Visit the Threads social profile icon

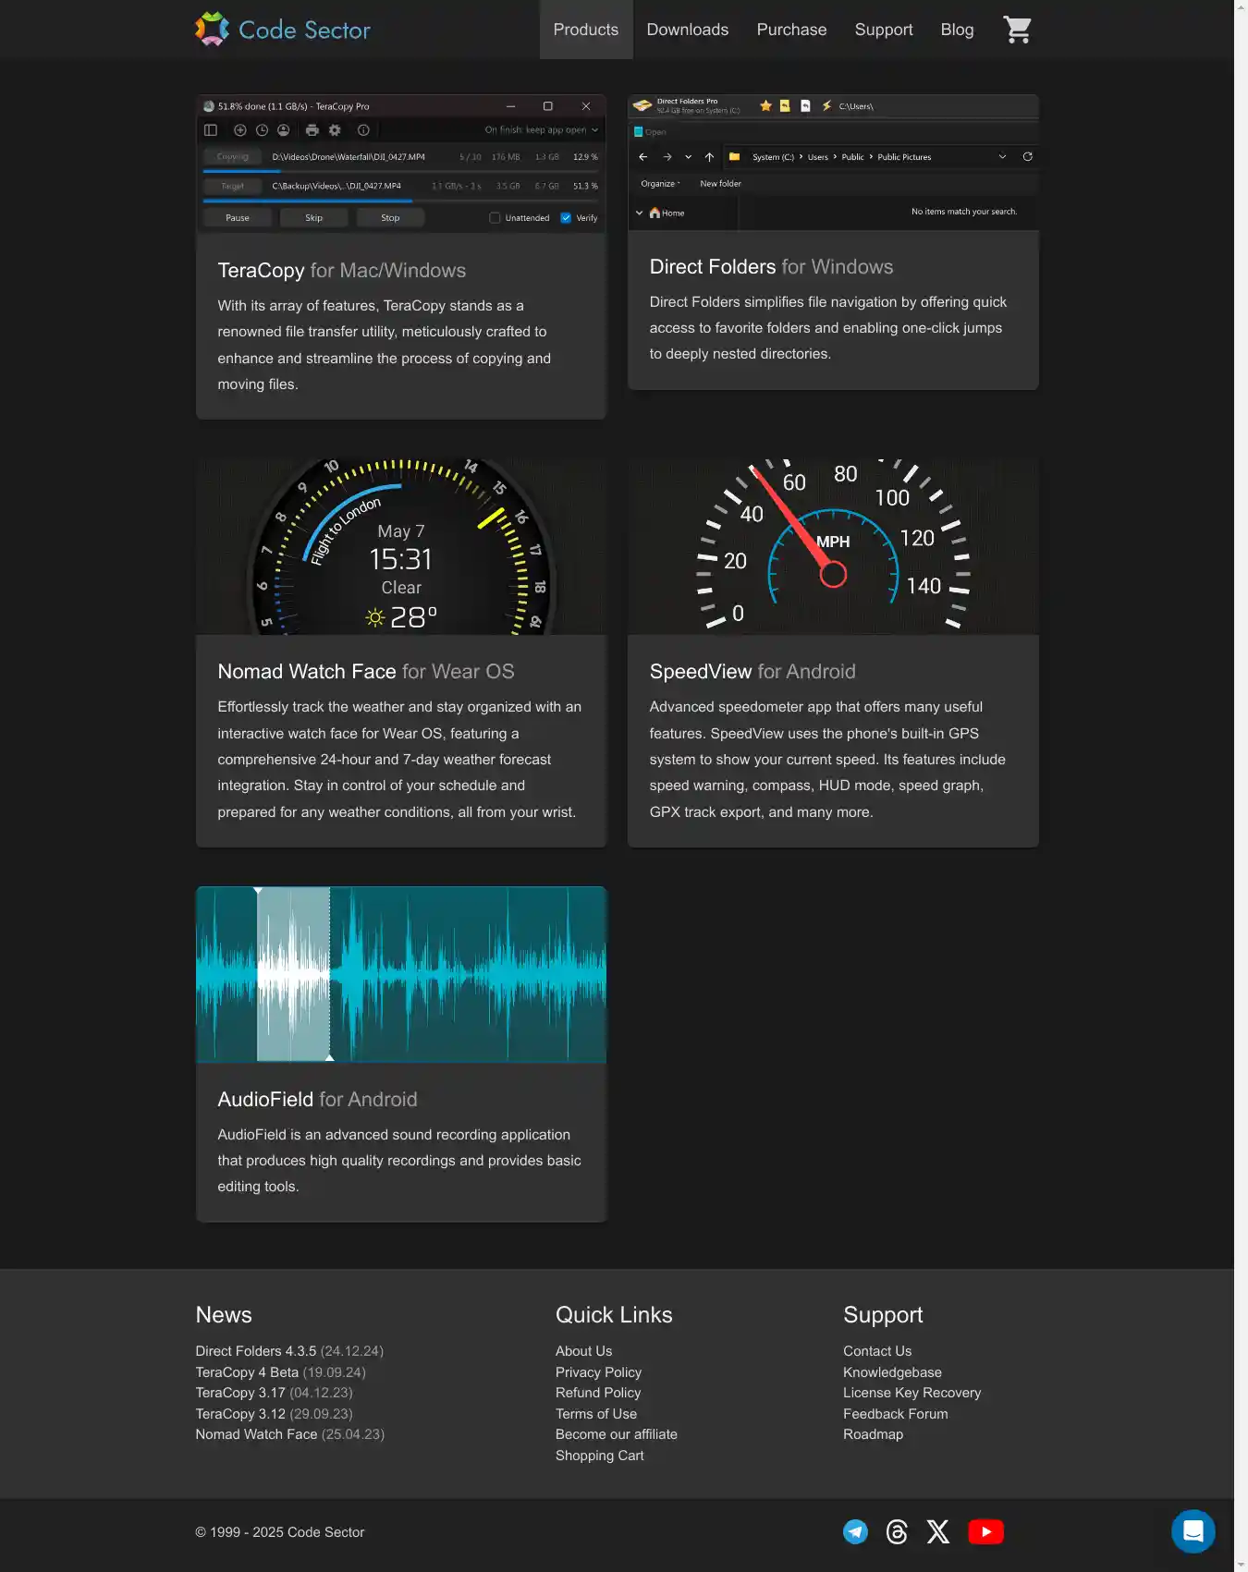coord(897,1531)
